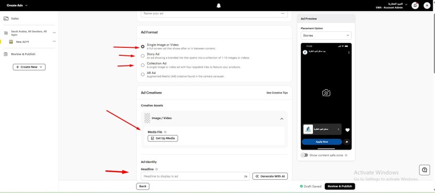Select the AR Ad format
The width and height of the screenshot is (435, 193).
coord(142,74)
